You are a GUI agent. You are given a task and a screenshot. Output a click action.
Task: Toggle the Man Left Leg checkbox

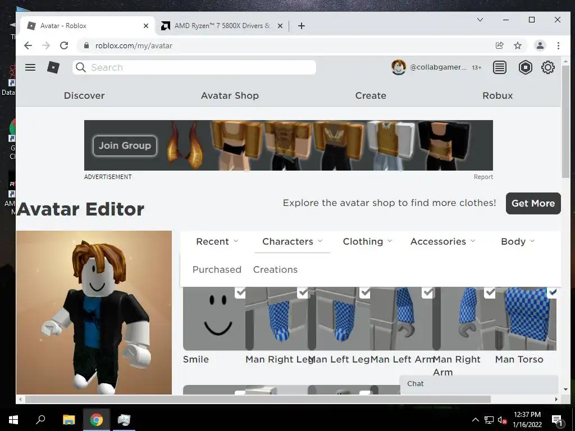coord(365,292)
